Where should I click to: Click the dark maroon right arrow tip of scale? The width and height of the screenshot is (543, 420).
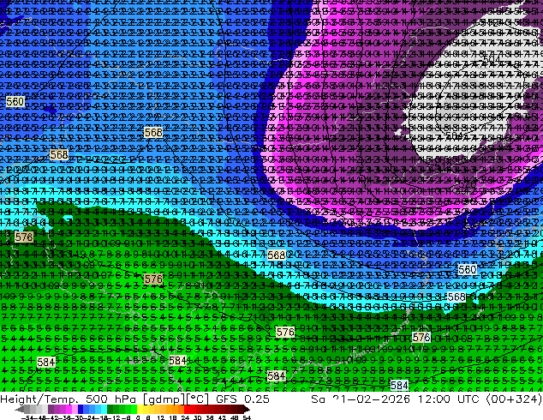pos(246,410)
